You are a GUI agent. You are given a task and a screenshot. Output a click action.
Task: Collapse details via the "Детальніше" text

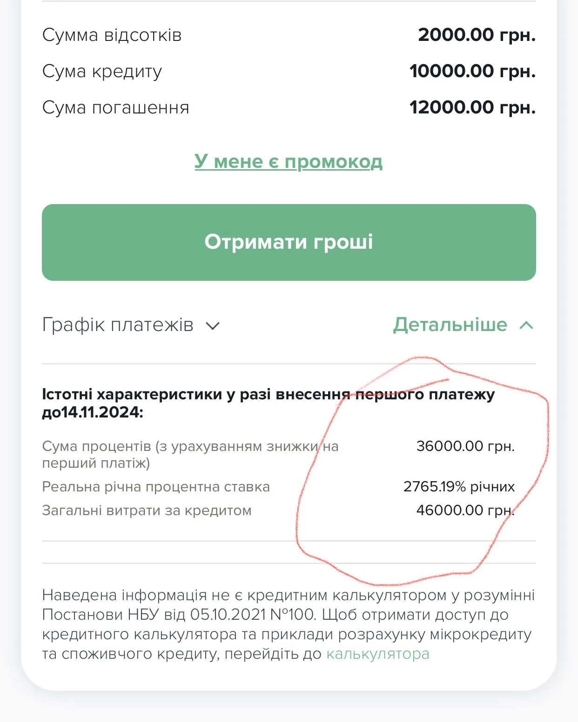pos(450,325)
